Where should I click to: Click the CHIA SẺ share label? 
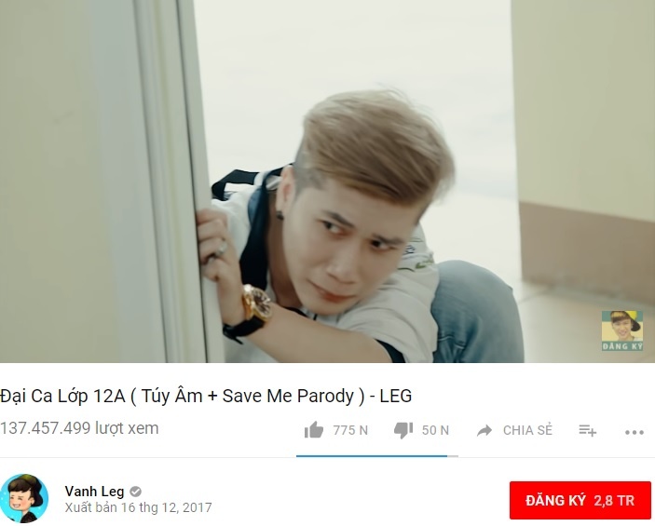coord(527,430)
